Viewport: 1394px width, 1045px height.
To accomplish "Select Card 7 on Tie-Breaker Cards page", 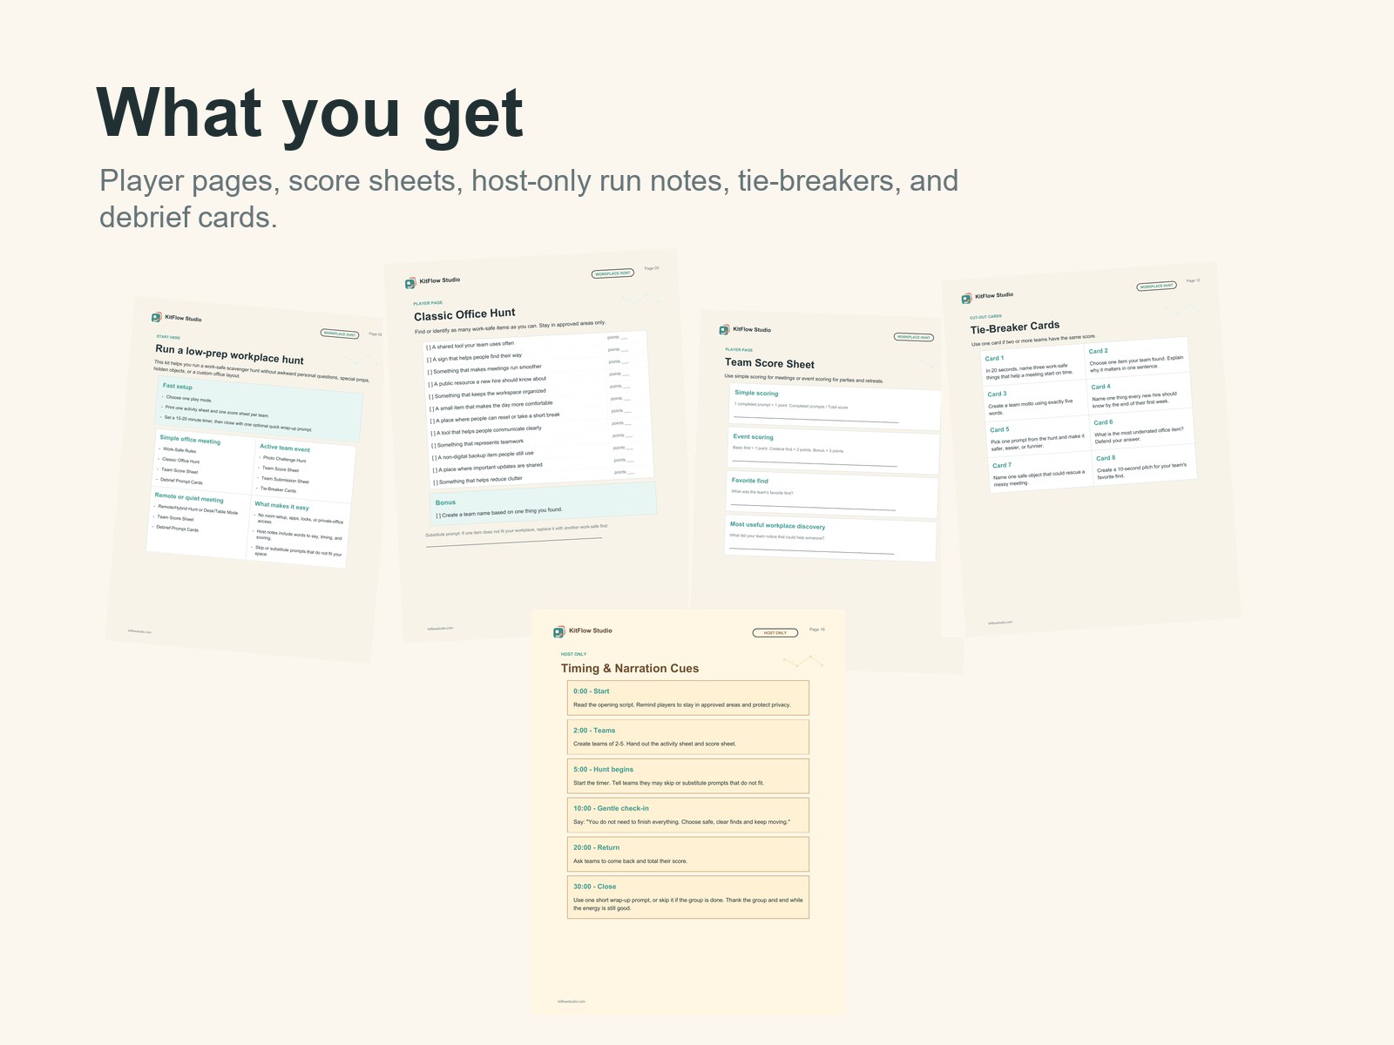I will tap(1040, 473).
